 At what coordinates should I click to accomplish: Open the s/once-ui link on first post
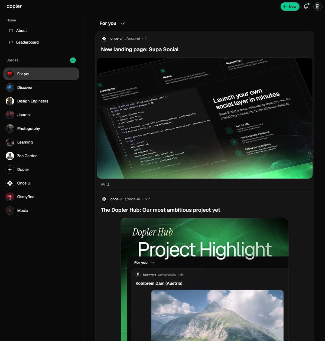(132, 39)
